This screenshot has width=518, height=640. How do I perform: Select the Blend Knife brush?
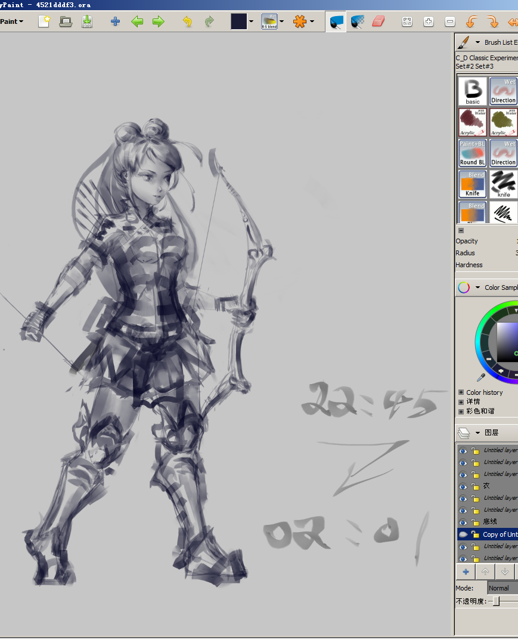coord(472,184)
